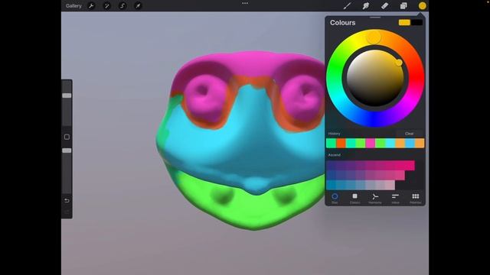Pick the blue hue at bottom of the colour ring
Screen dimensions: 490x275
point(375,119)
